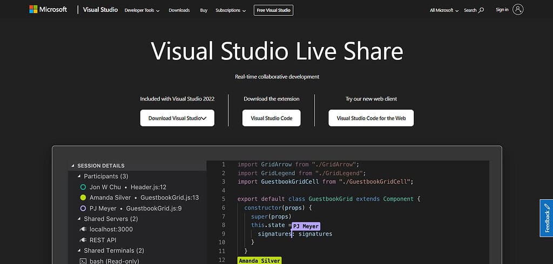Click the account avatar icon

tap(518, 10)
